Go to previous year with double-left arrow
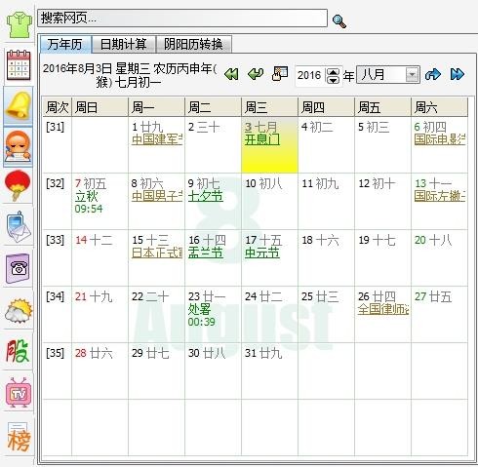The image size is (478, 467). [x=231, y=74]
